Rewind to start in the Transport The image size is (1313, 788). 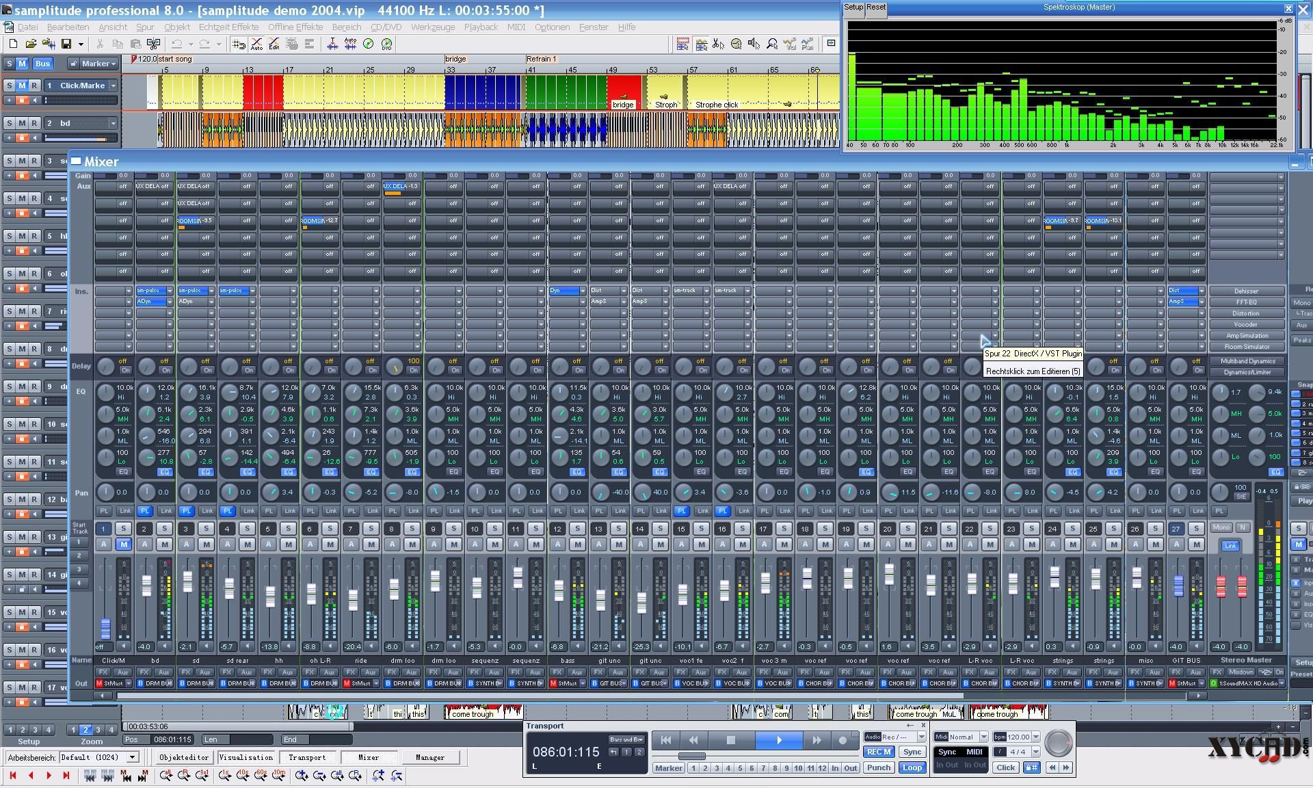(665, 740)
